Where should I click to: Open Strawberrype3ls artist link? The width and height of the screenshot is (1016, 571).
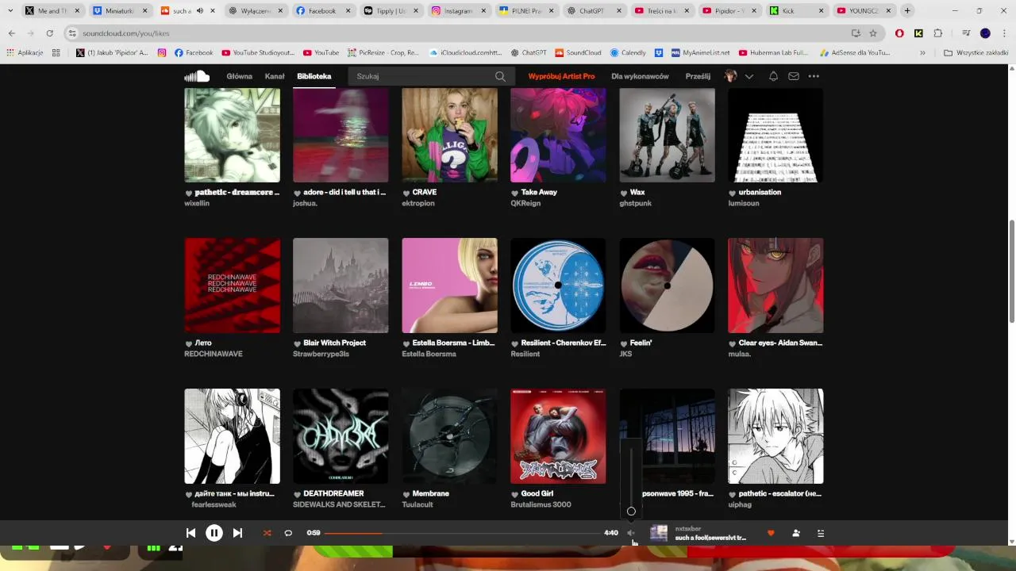pyautogui.click(x=321, y=354)
